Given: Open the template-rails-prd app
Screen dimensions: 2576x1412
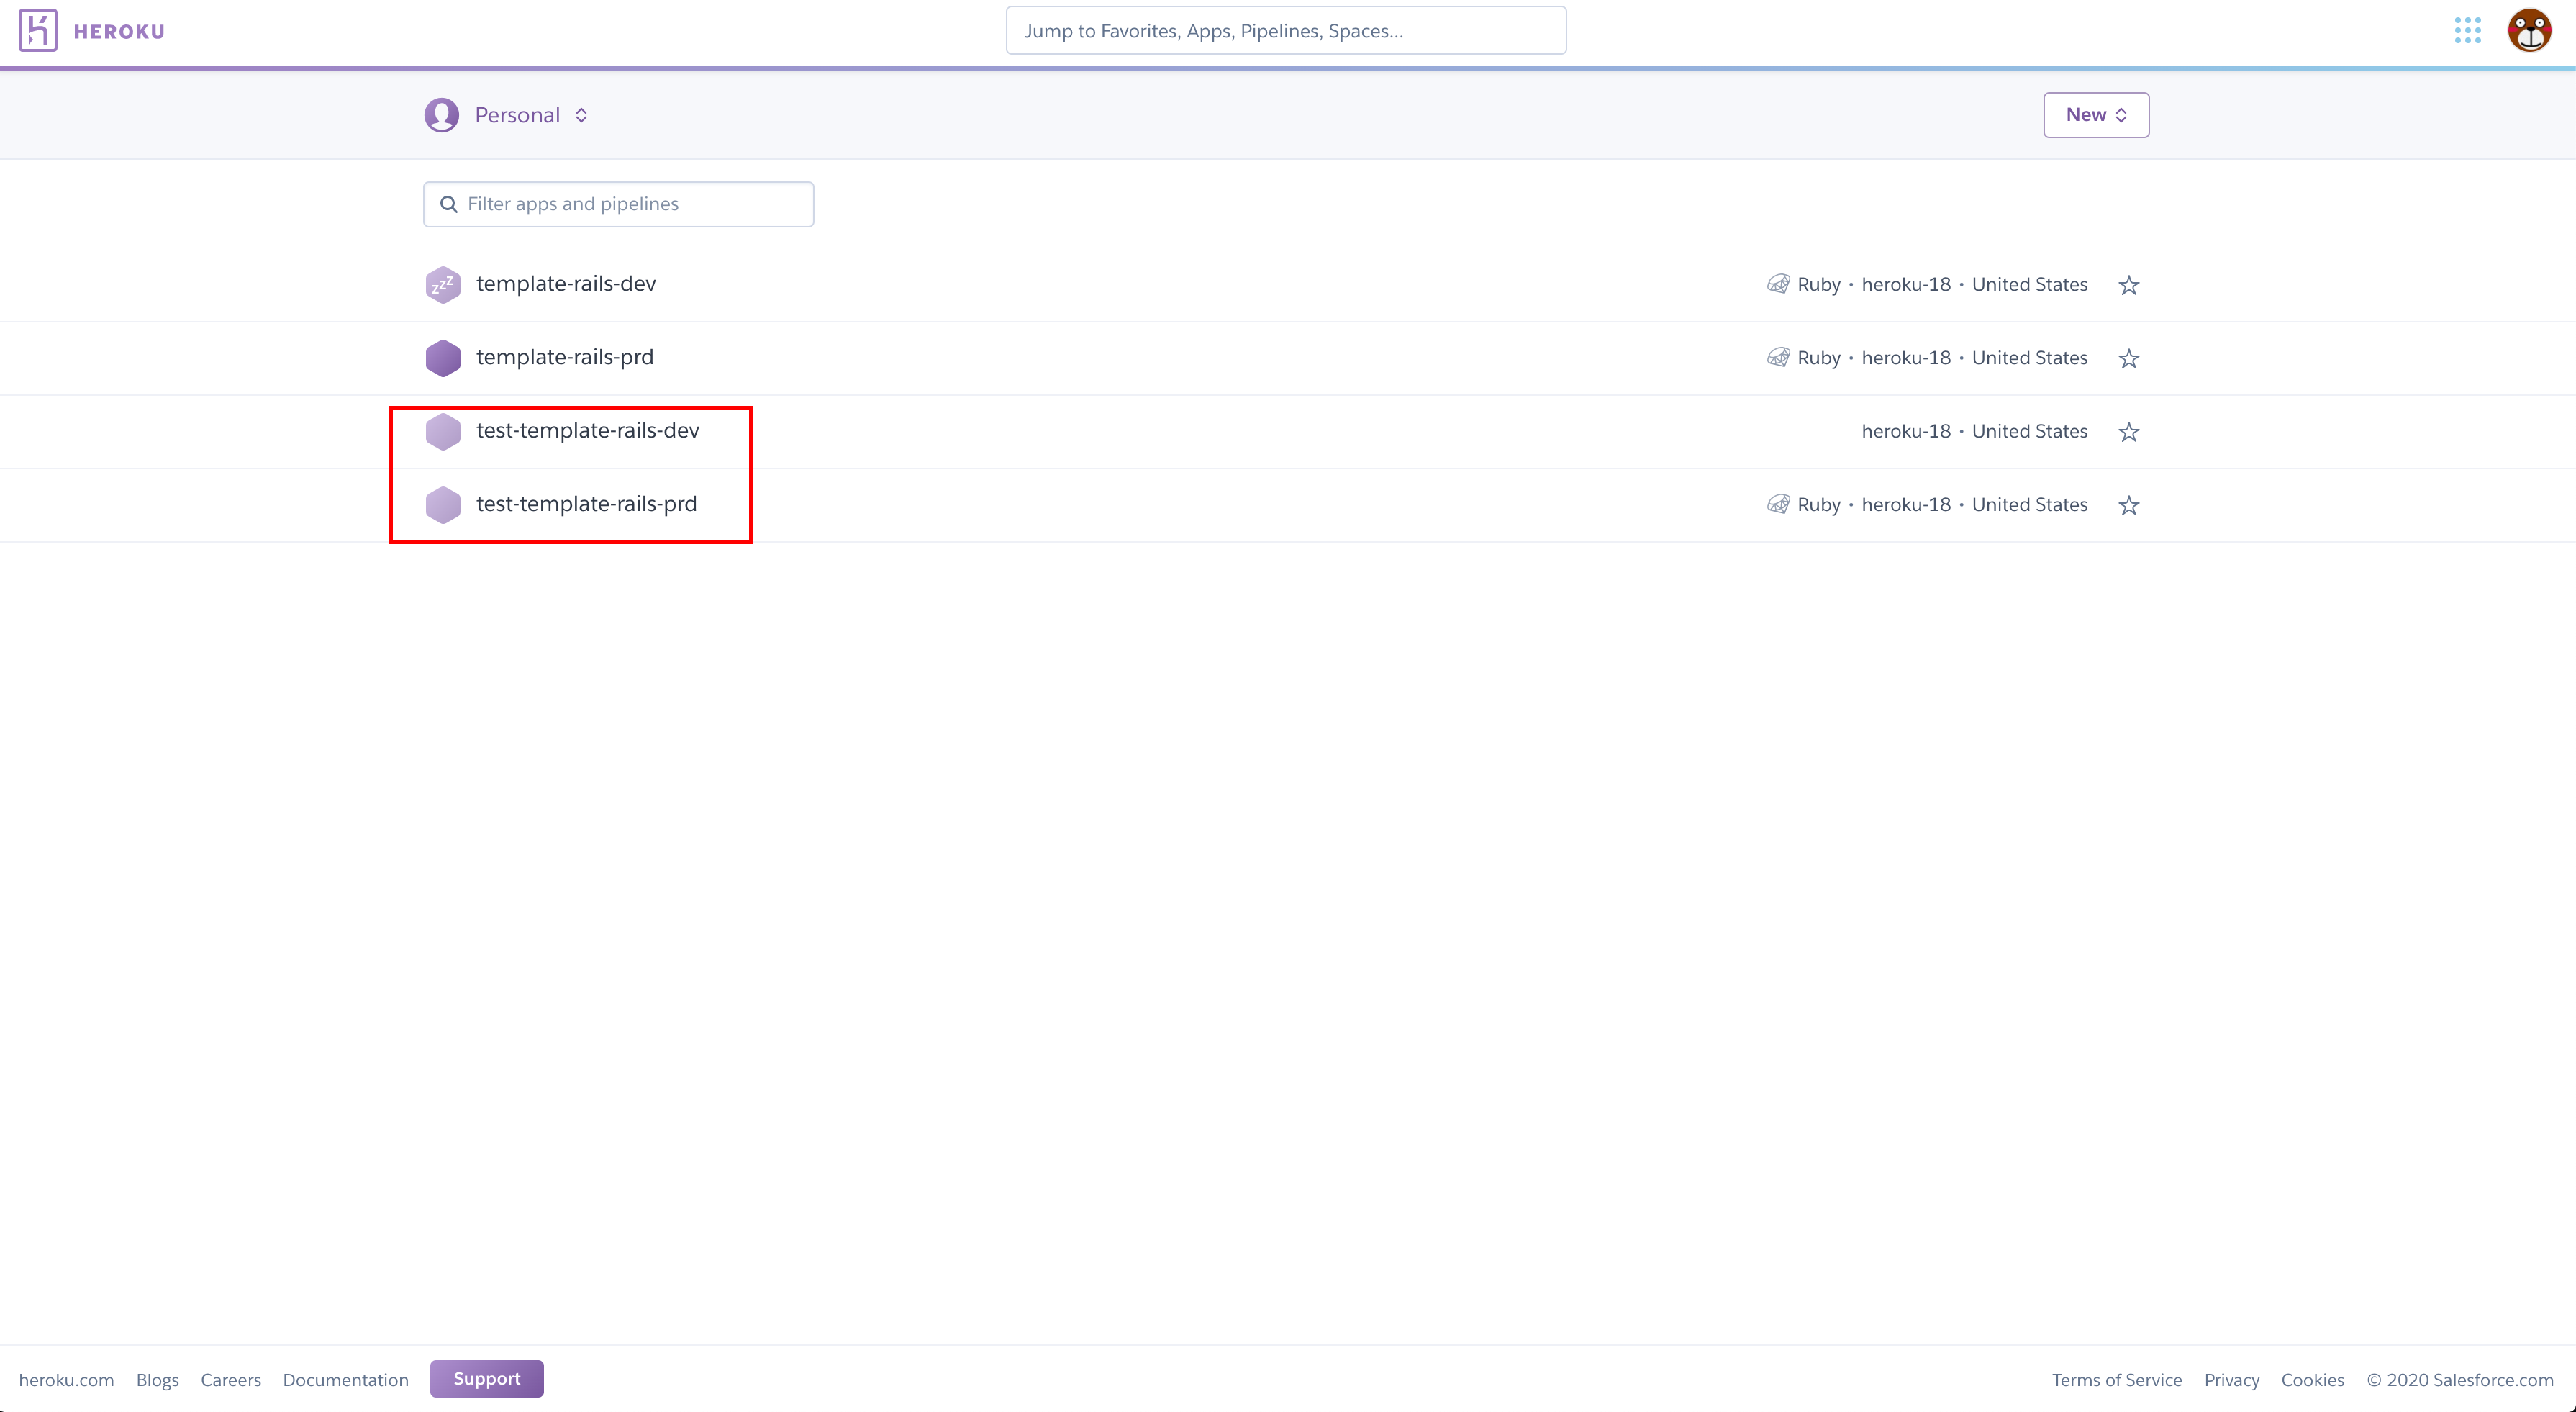Looking at the screenshot, I should (564, 357).
